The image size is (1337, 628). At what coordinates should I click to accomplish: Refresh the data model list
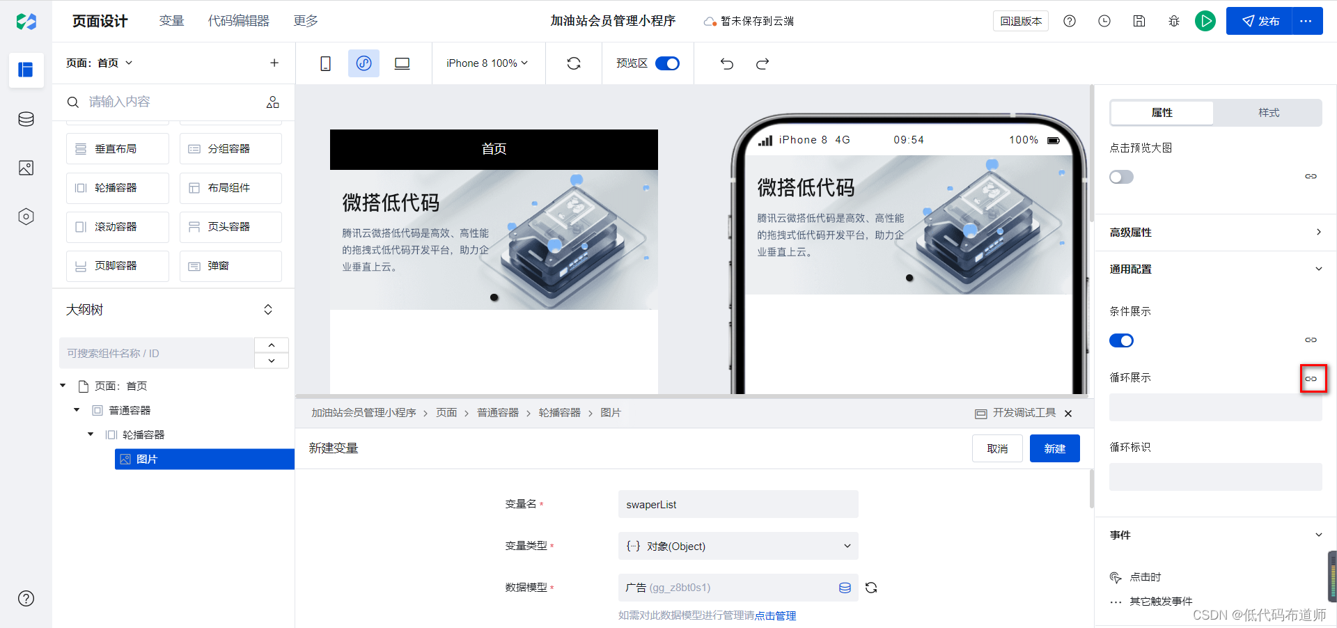click(x=871, y=588)
